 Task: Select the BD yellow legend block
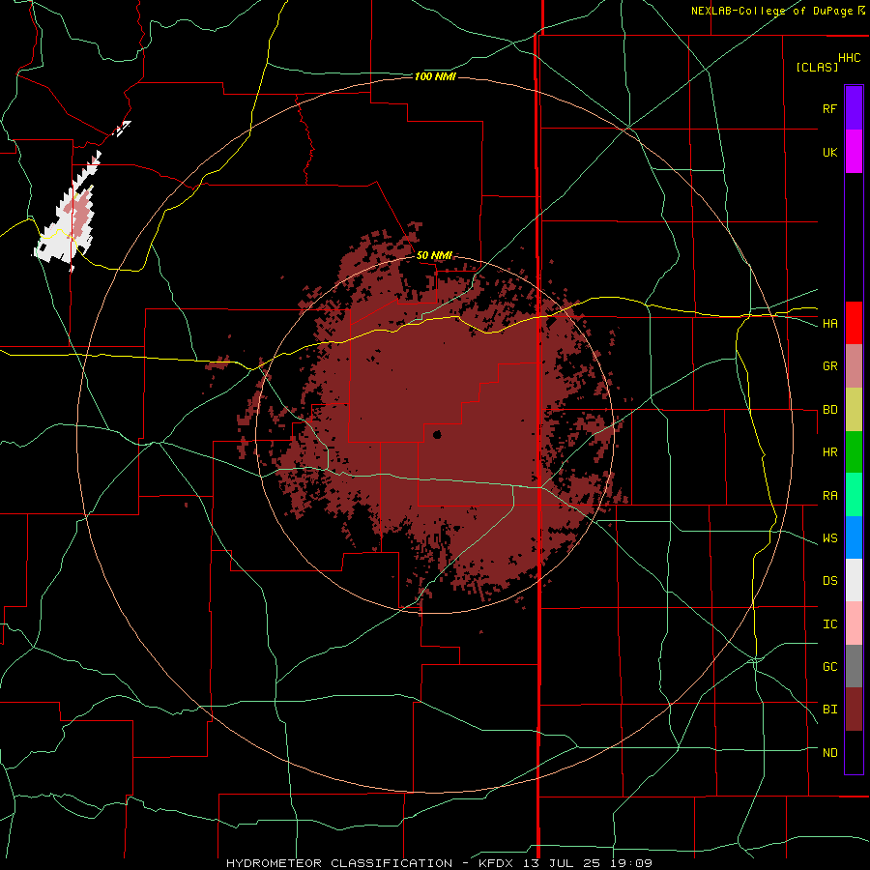point(854,410)
